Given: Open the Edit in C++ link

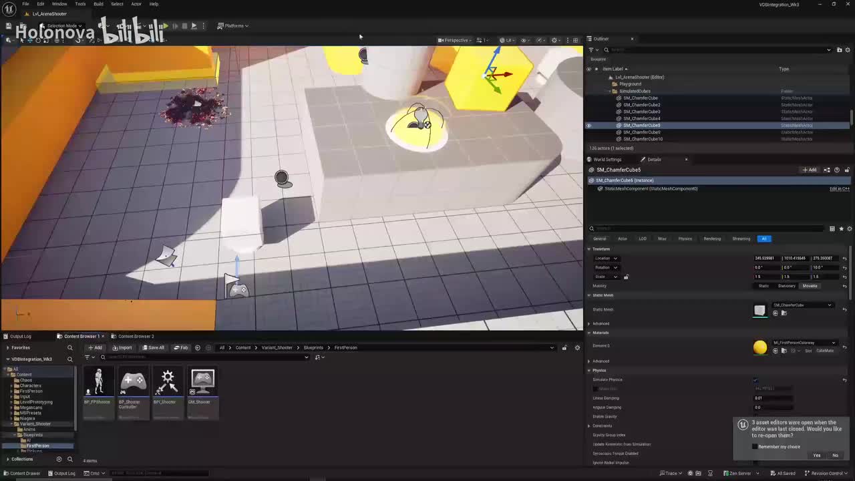Looking at the screenshot, I should point(839,189).
